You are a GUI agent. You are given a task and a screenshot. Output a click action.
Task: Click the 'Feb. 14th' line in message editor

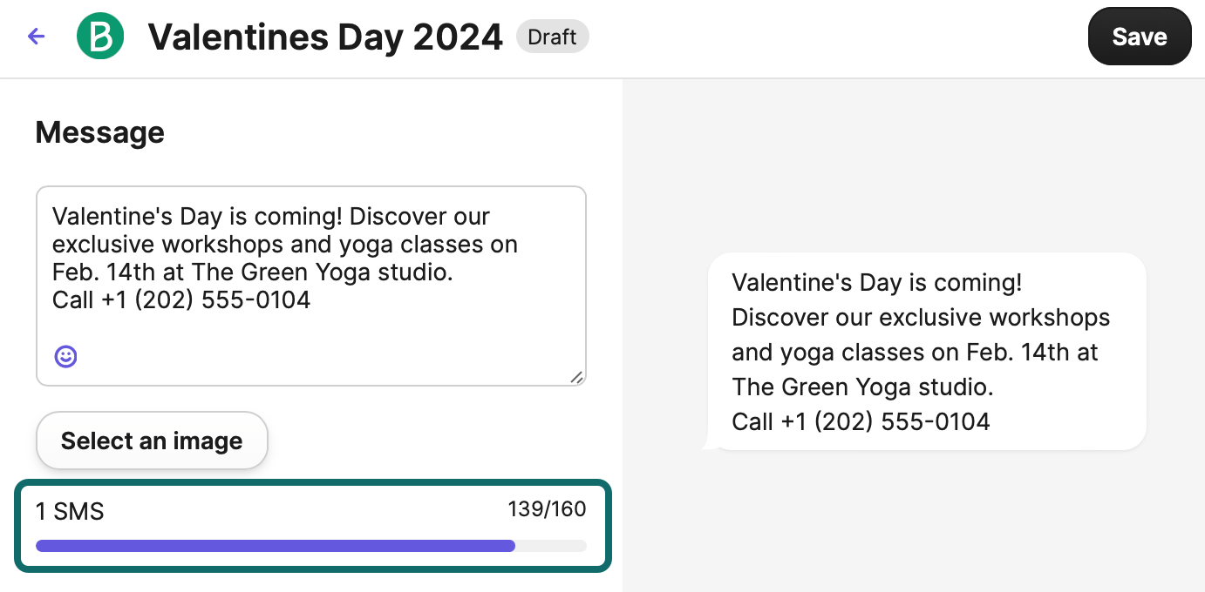[x=253, y=272]
